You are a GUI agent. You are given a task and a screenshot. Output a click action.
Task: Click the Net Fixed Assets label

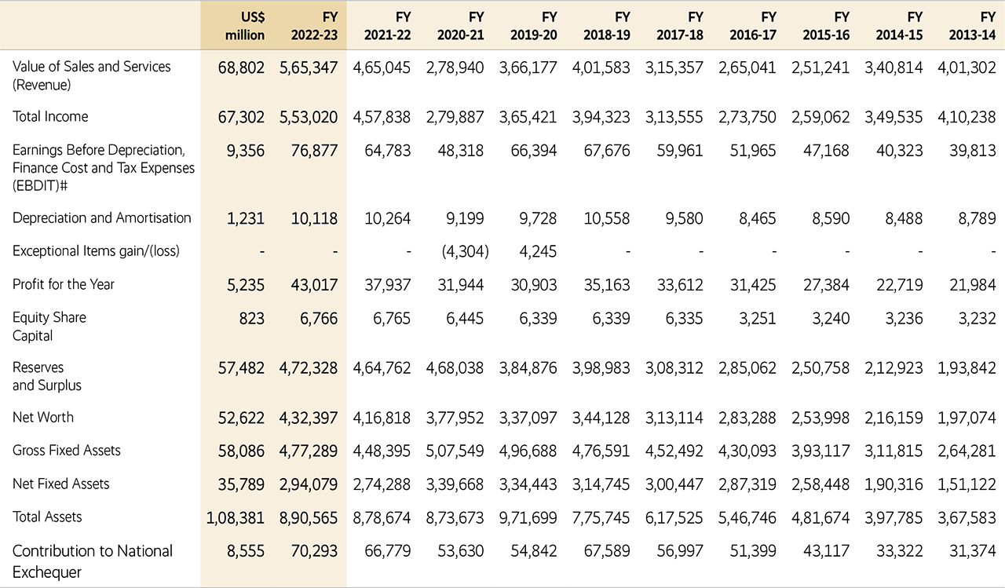pos(60,484)
